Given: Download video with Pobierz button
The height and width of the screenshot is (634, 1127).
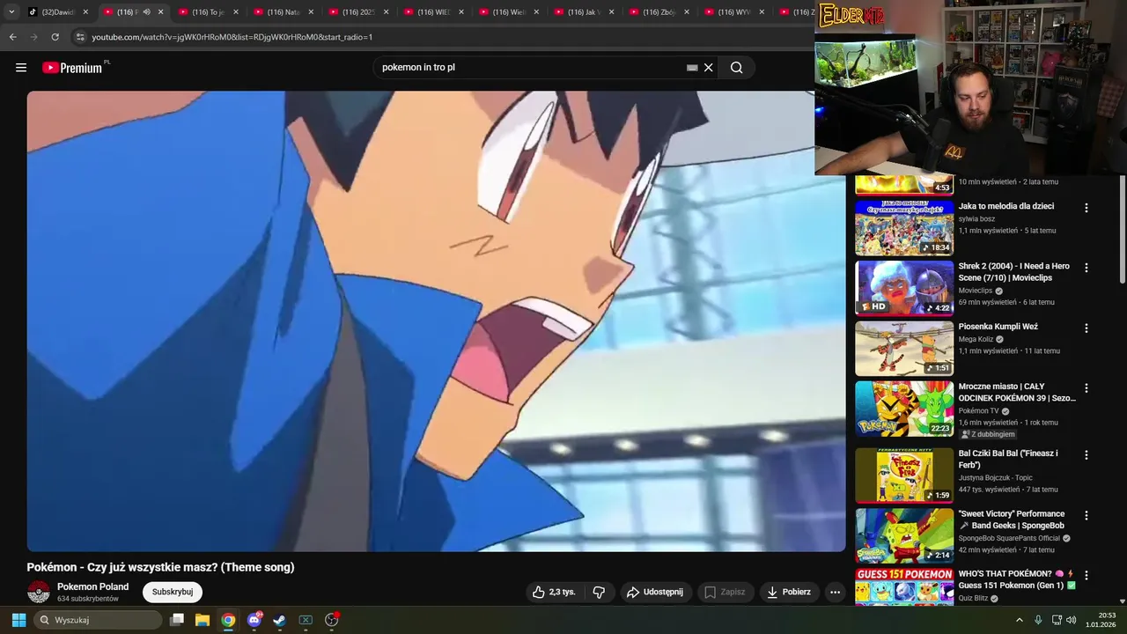Looking at the screenshot, I should pyautogui.click(x=790, y=593).
